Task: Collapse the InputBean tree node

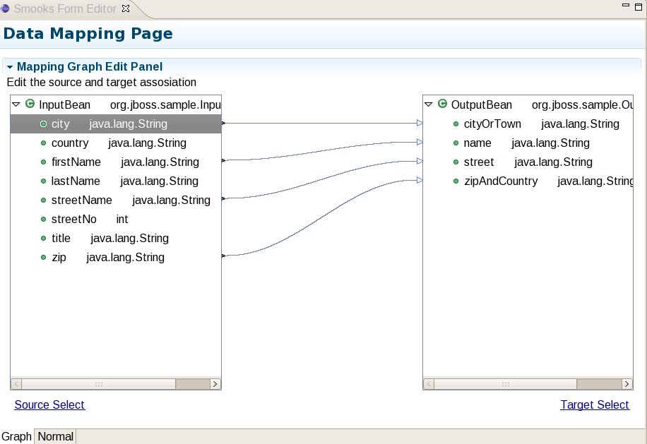Action: [16, 104]
